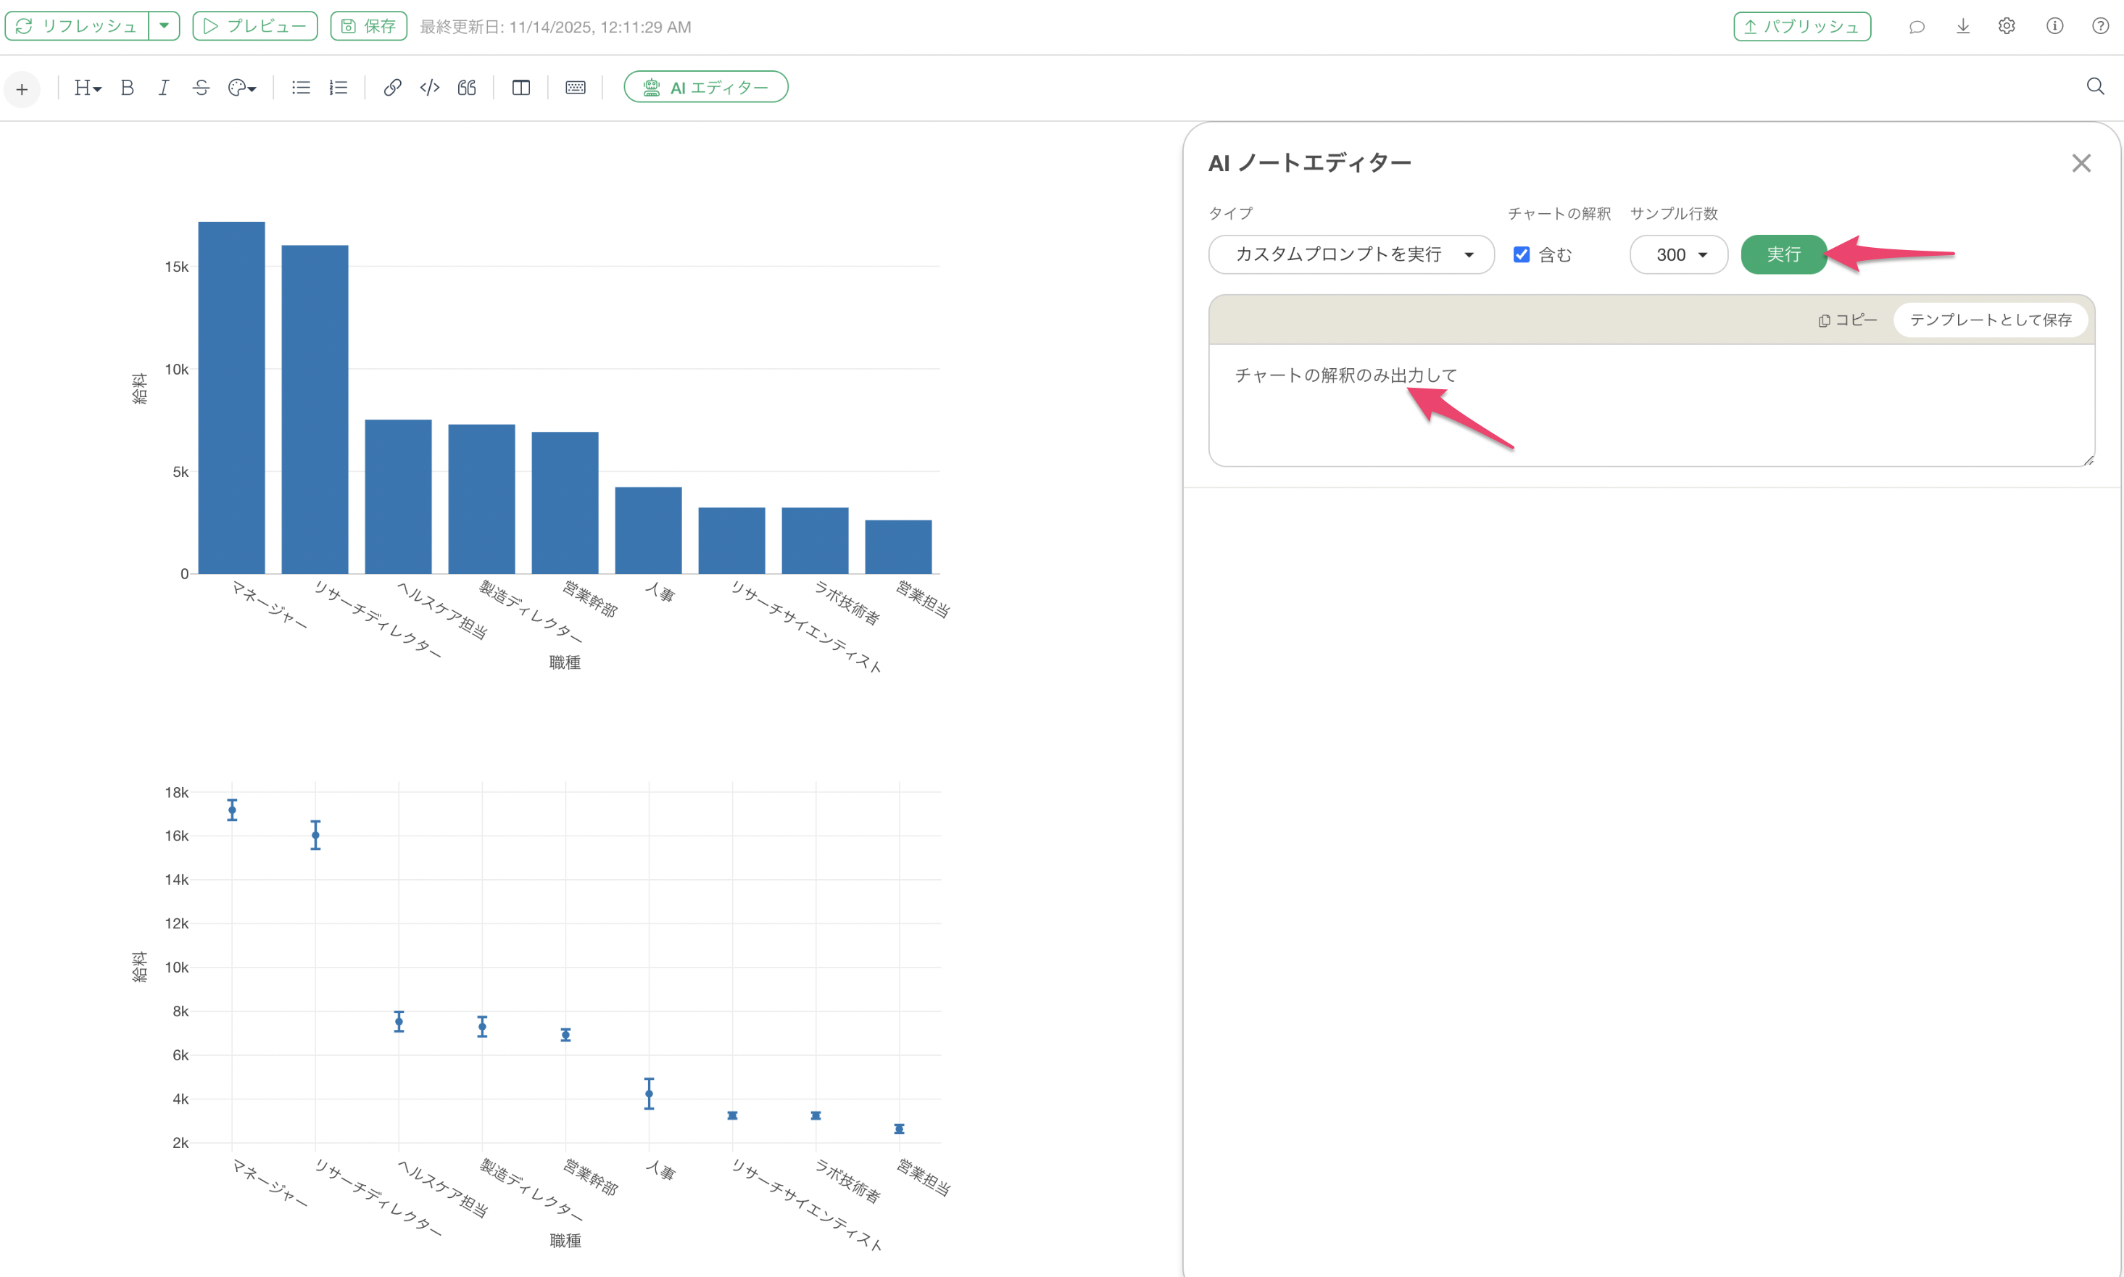The width and height of the screenshot is (2124, 1277).
Task: Open the AI エディター button
Action: [x=706, y=88]
